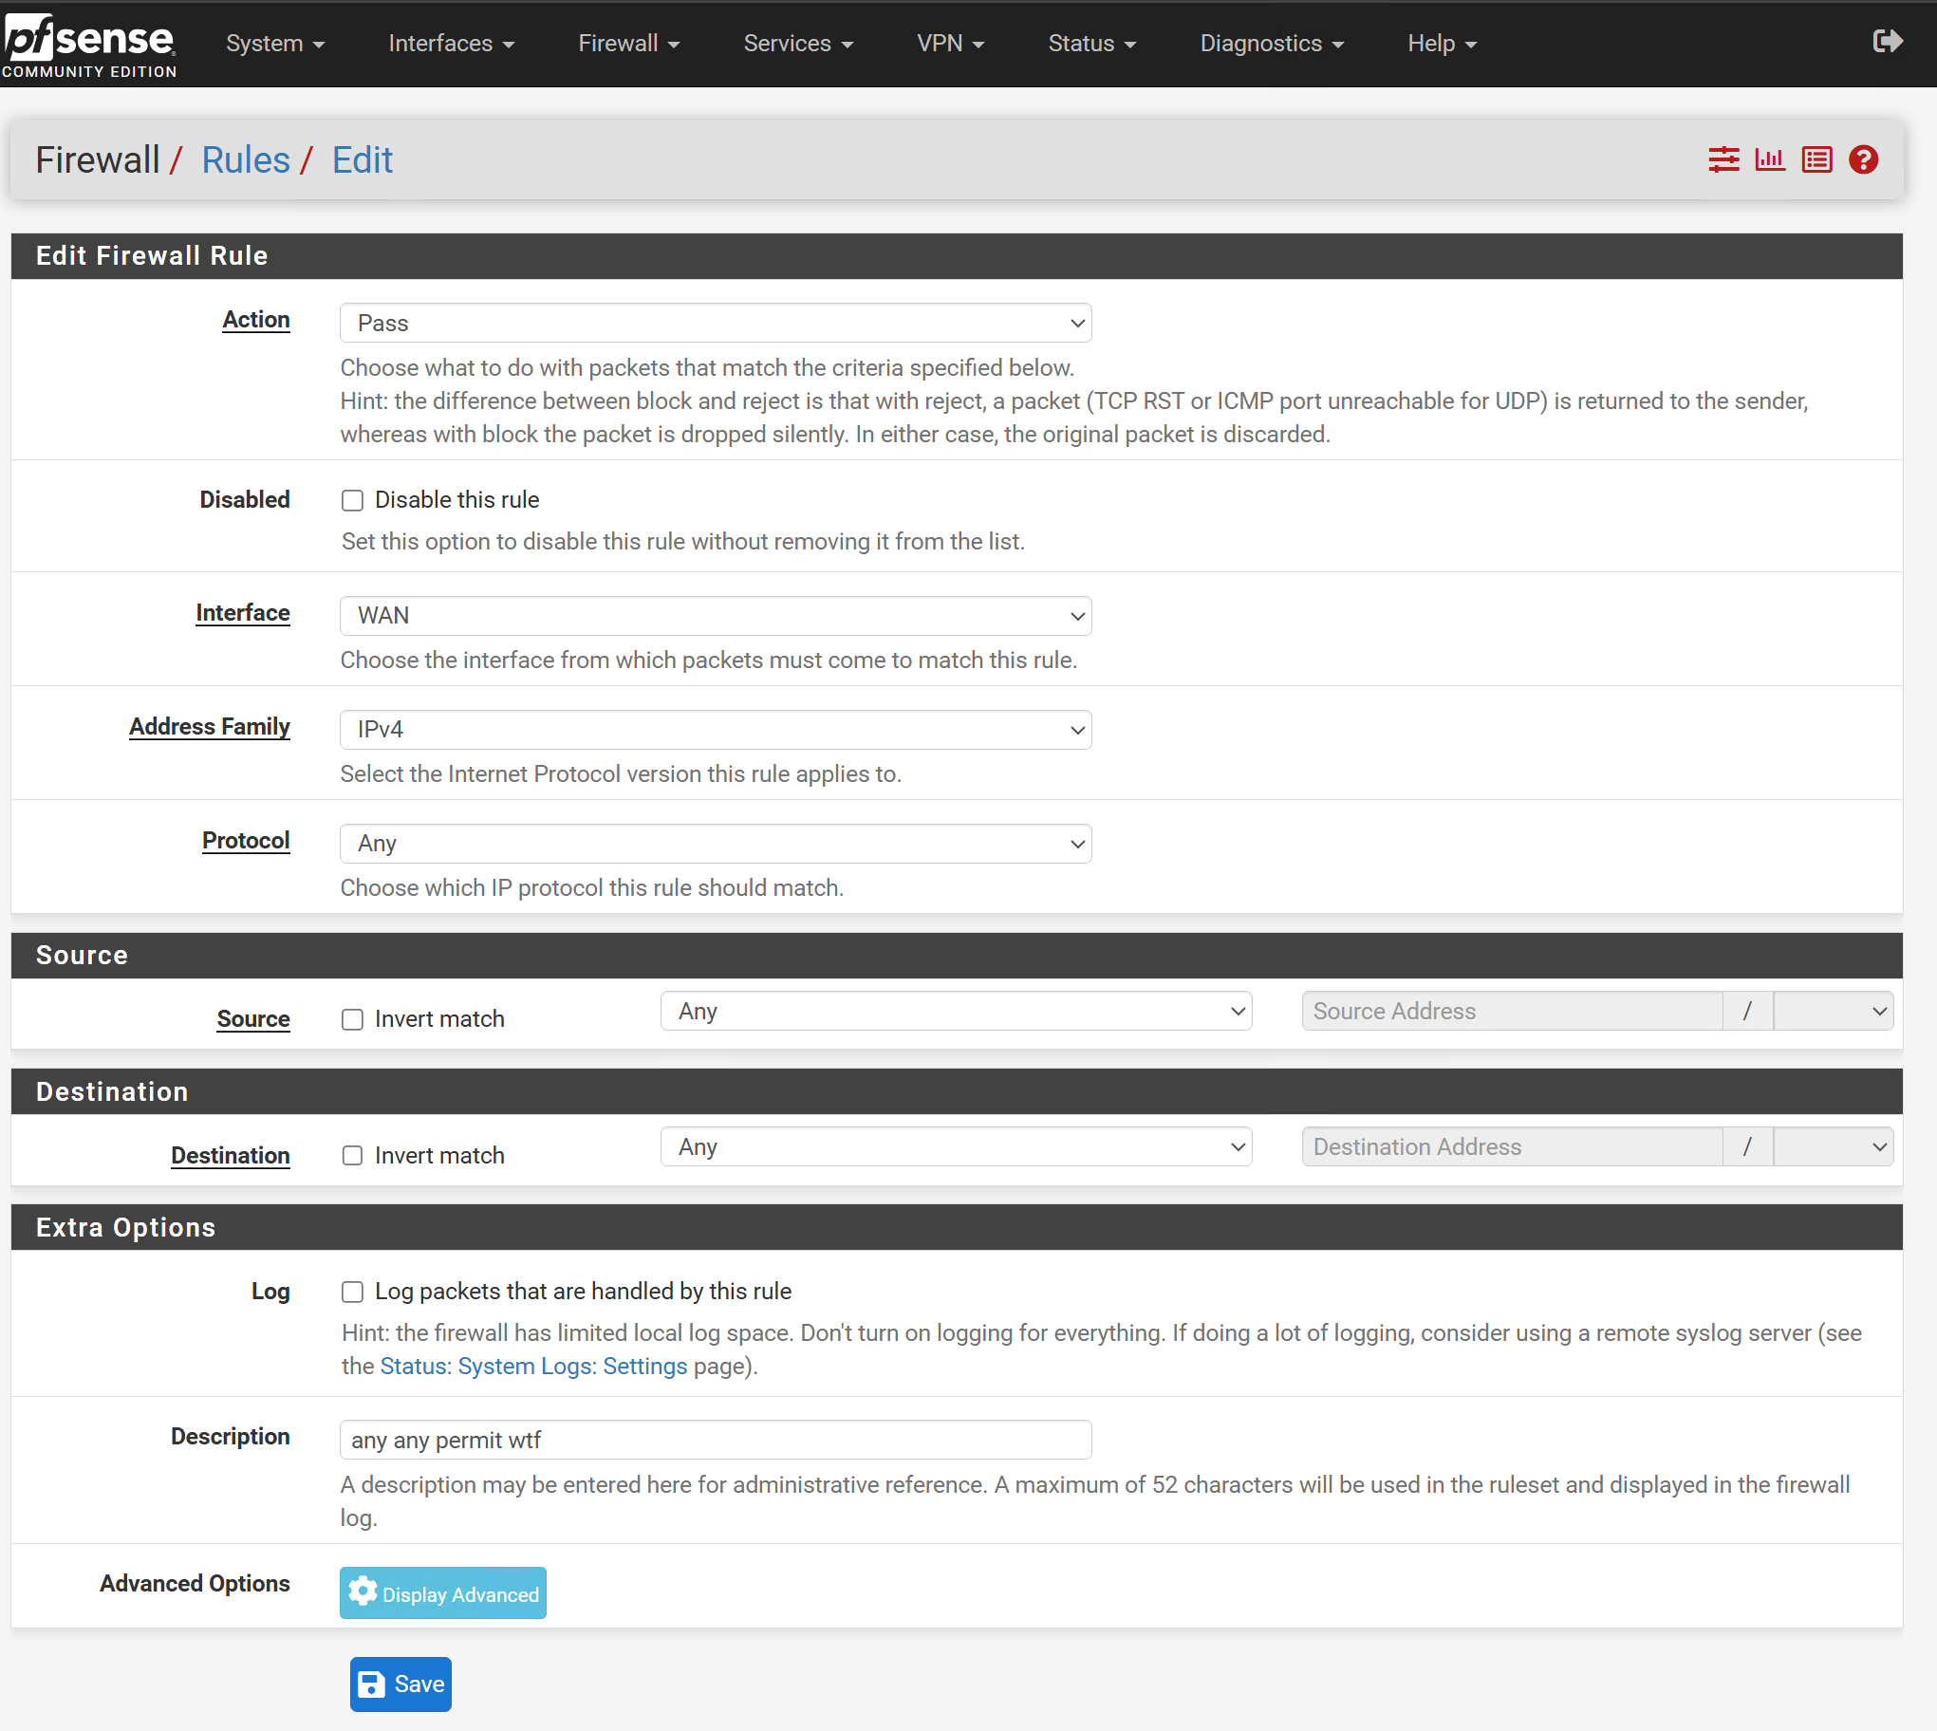The height and width of the screenshot is (1731, 1937).
Task: Open the Protocol dropdown set to Any
Action: pyautogui.click(x=715, y=844)
